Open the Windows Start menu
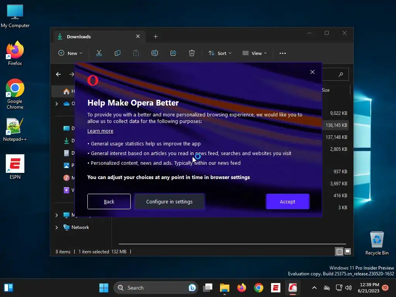Viewport: 396px width, 297px height. tap(104, 288)
